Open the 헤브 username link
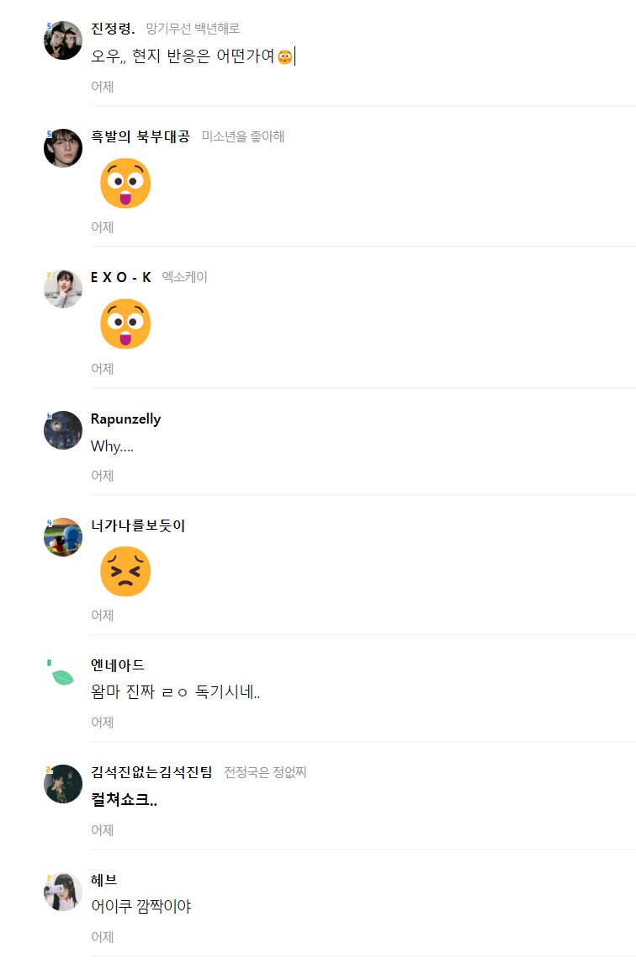The height and width of the screenshot is (960, 636). click(x=103, y=880)
